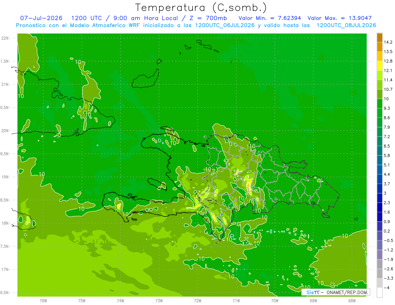Image resolution: width=395 pixels, height=305 pixels.
Task: Pick the blue swatch between 3.7 and 4.4
Action: (380, 179)
